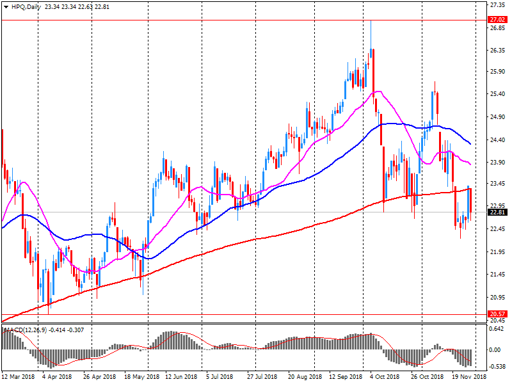This screenshot has height=384, width=512.
Task: Click the black 22.81 current price tag
Action: (x=497, y=212)
